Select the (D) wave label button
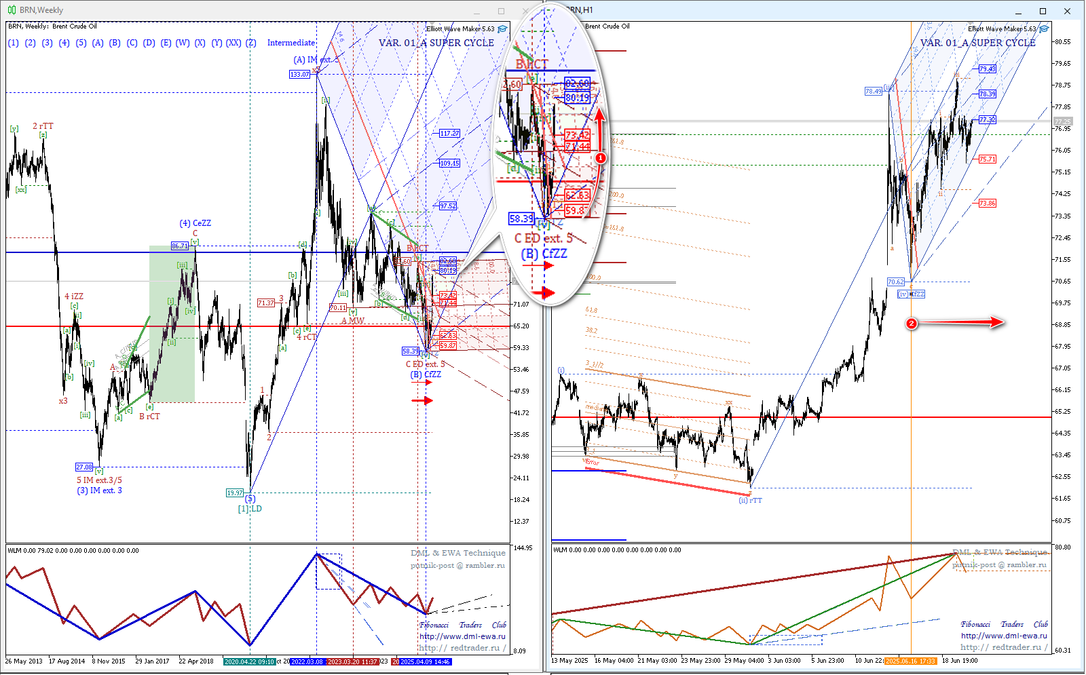 [149, 43]
